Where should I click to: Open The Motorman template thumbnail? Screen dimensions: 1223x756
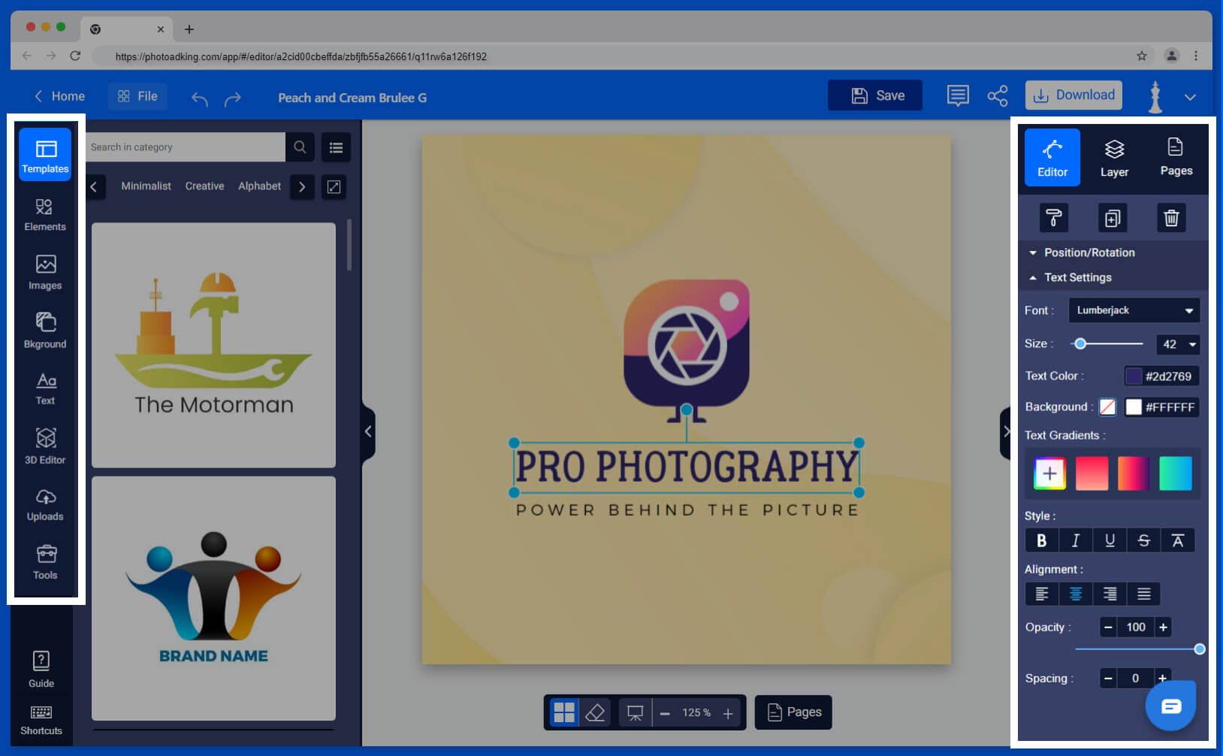click(213, 344)
